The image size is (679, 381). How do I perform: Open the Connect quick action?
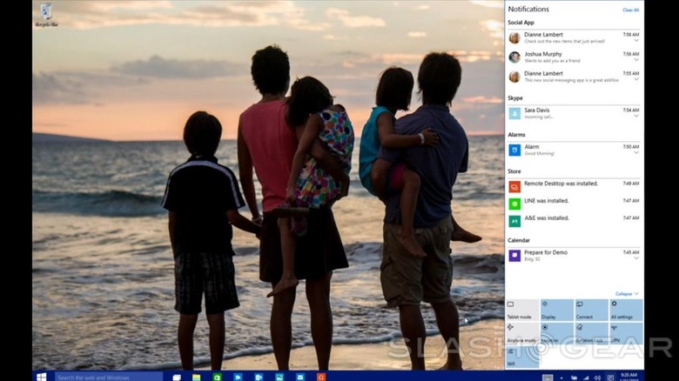tap(592, 310)
